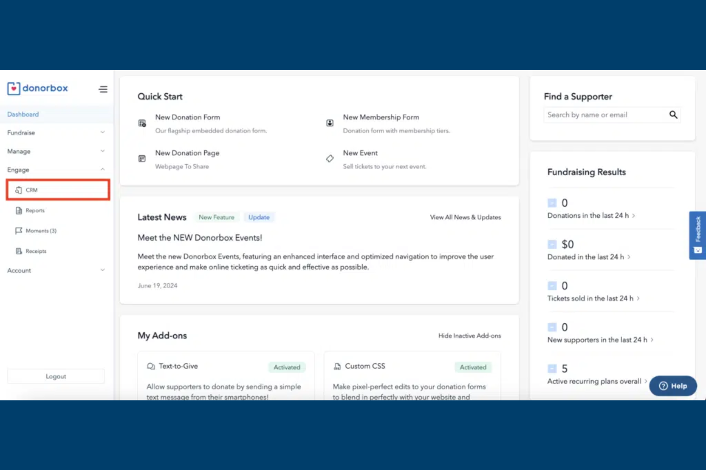
Task: Expand the Fundraise menu chevron
Action: click(x=103, y=132)
